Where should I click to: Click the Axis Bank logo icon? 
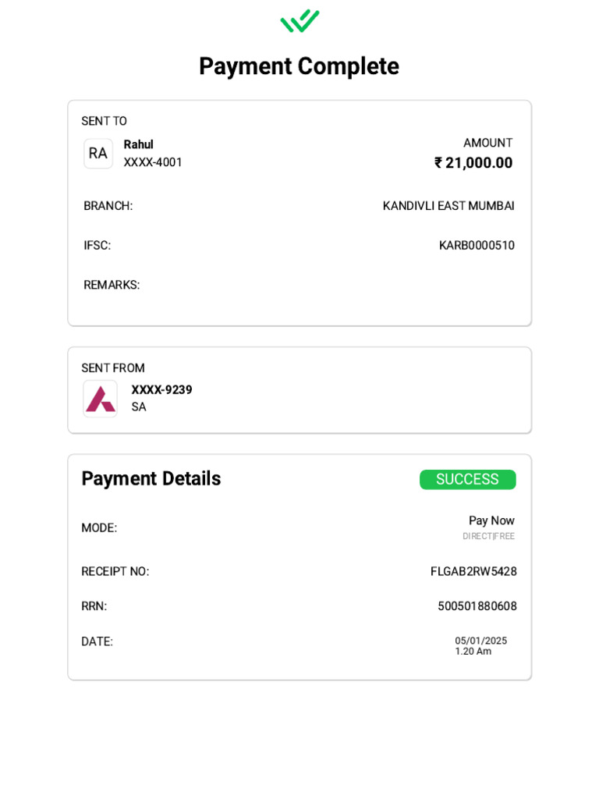click(x=101, y=399)
